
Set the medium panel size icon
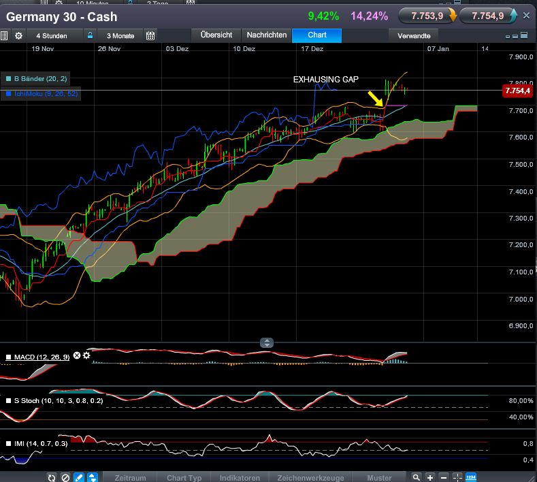pyautogui.click(x=515, y=36)
